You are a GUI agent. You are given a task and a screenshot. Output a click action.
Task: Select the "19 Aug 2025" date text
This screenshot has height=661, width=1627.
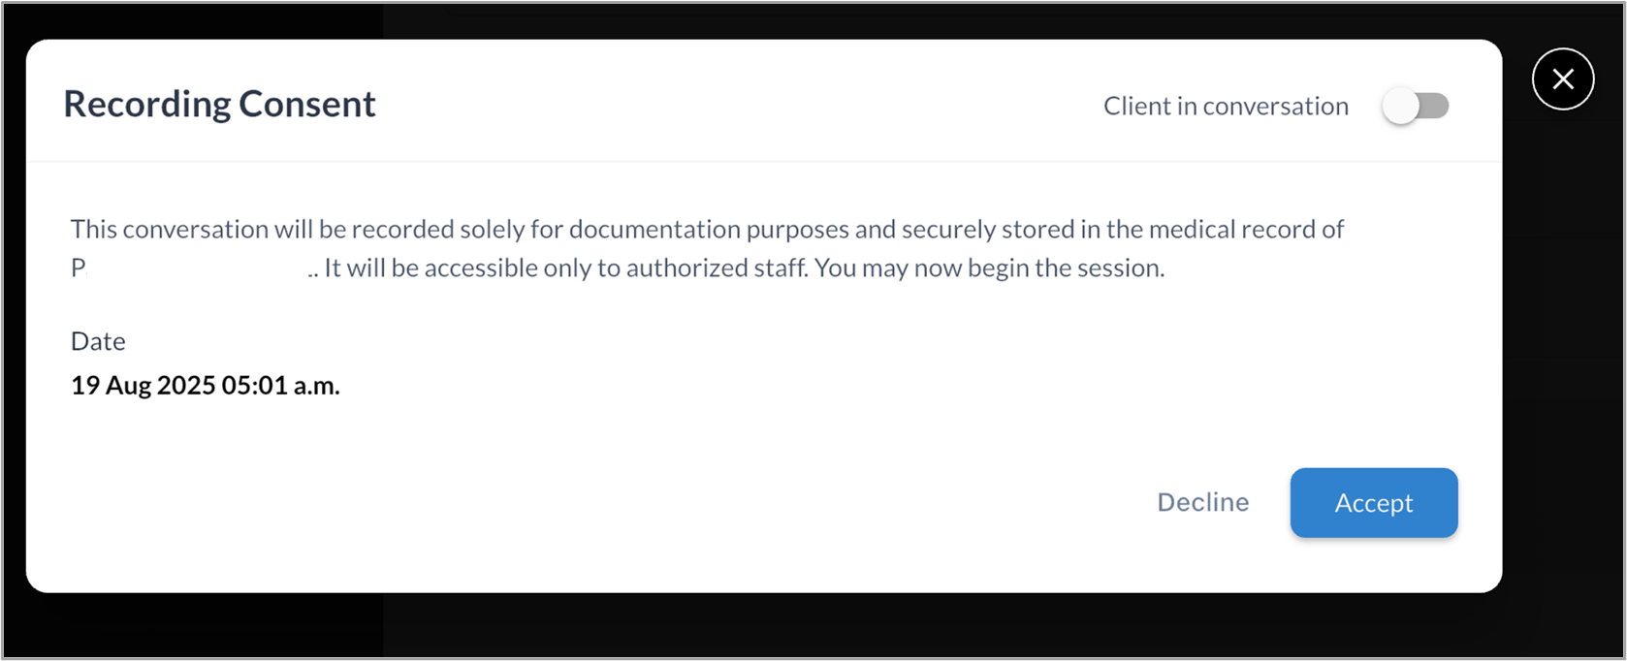click(x=143, y=386)
